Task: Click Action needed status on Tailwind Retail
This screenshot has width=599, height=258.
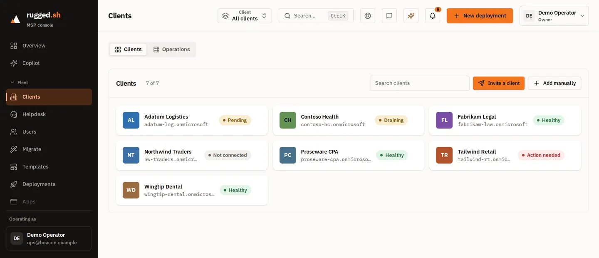Action: tap(541, 155)
